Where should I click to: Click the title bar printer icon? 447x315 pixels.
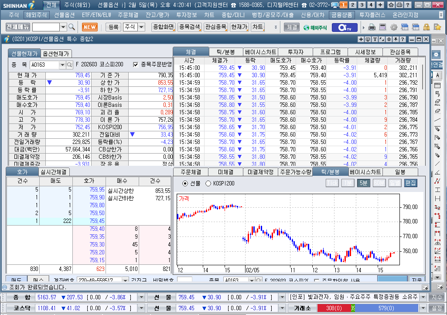(399, 5)
